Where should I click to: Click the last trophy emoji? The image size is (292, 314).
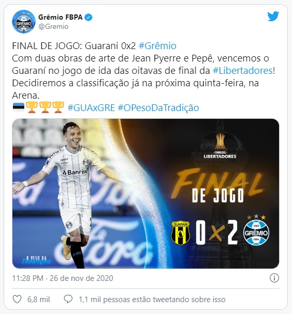[58, 107]
